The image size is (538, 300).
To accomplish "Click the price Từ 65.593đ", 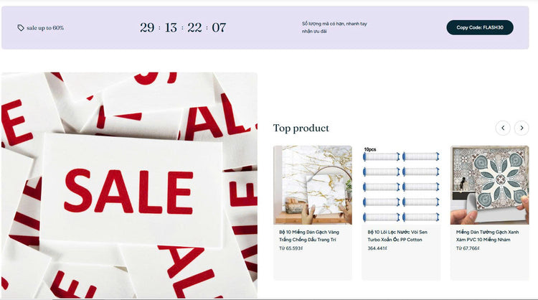I will pyautogui.click(x=291, y=248).
